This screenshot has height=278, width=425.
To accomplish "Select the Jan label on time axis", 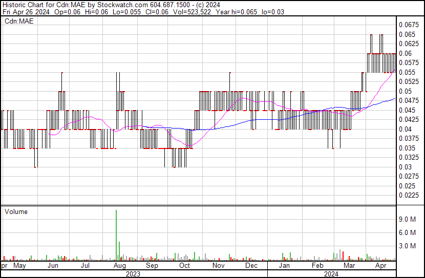I will point(284,266).
